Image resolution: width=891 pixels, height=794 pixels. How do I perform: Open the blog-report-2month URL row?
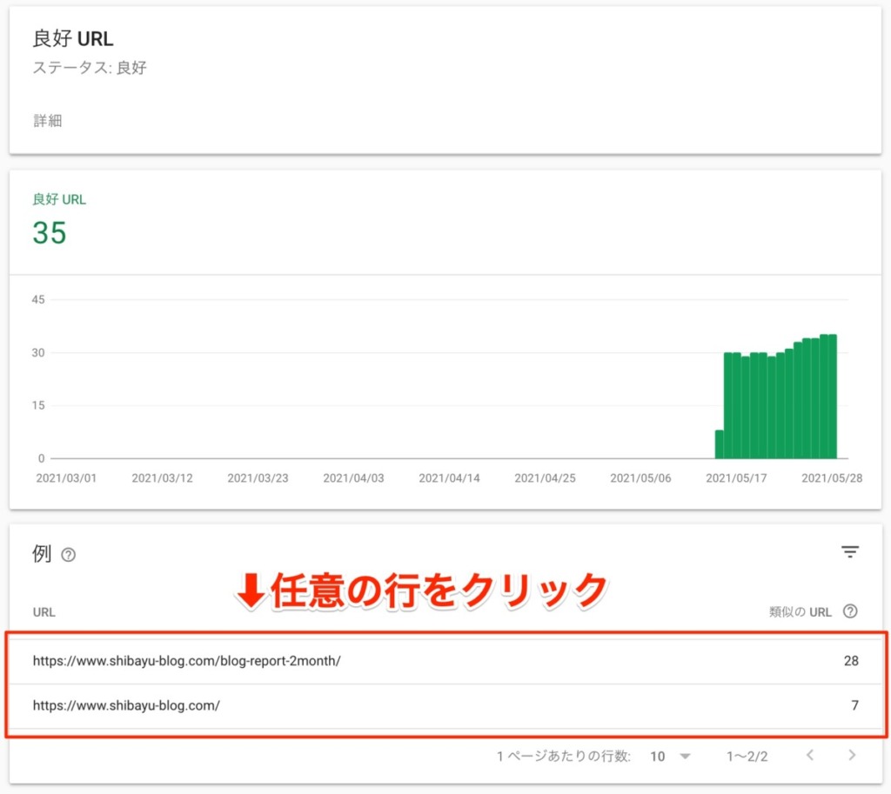(x=445, y=661)
